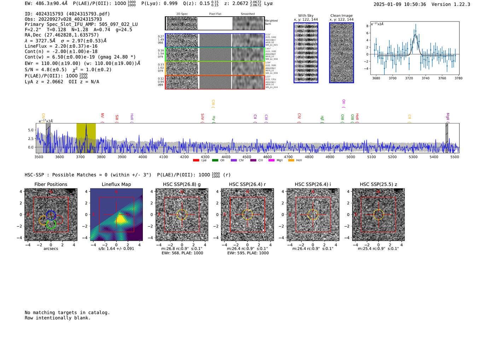Click the Pixel Flat column heading
This screenshot has width=495, height=337.
click(x=215, y=14)
